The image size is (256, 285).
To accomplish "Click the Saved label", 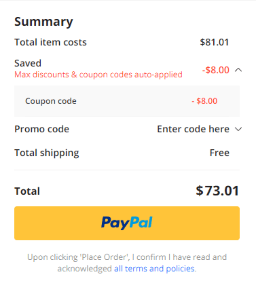I will [x=28, y=63].
